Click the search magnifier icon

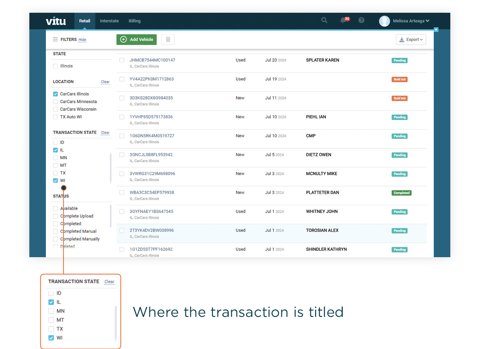(324, 20)
